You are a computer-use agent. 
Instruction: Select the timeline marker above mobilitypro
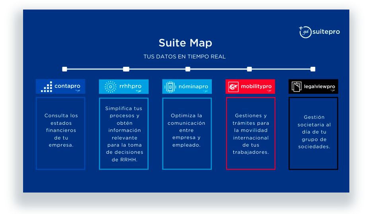click(x=249, y=69)
